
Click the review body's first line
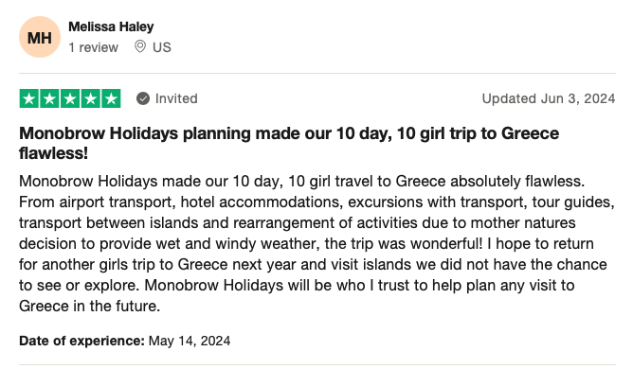coord(302,182)
